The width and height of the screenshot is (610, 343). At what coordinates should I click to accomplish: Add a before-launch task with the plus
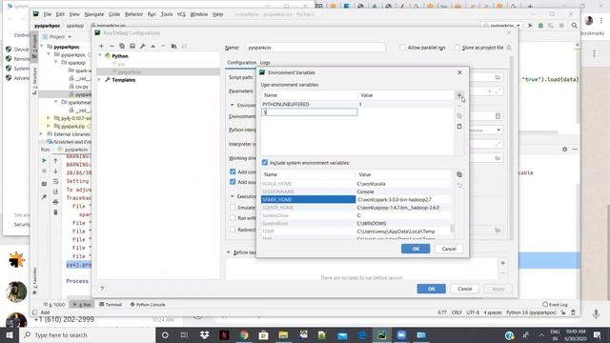point(503,263)
